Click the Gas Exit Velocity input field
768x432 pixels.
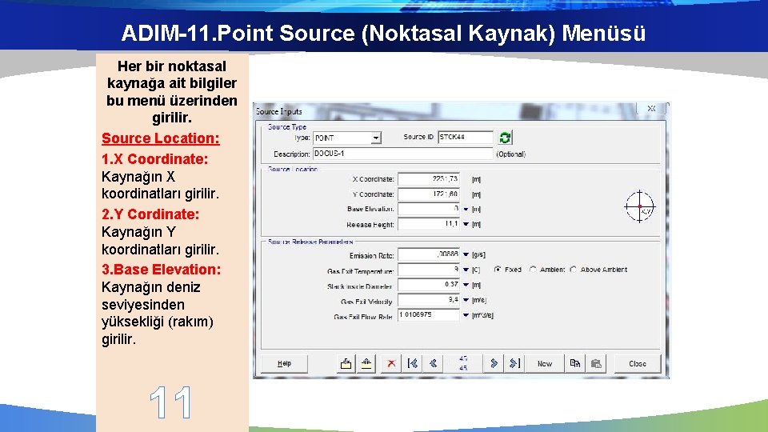pos(429,300)
